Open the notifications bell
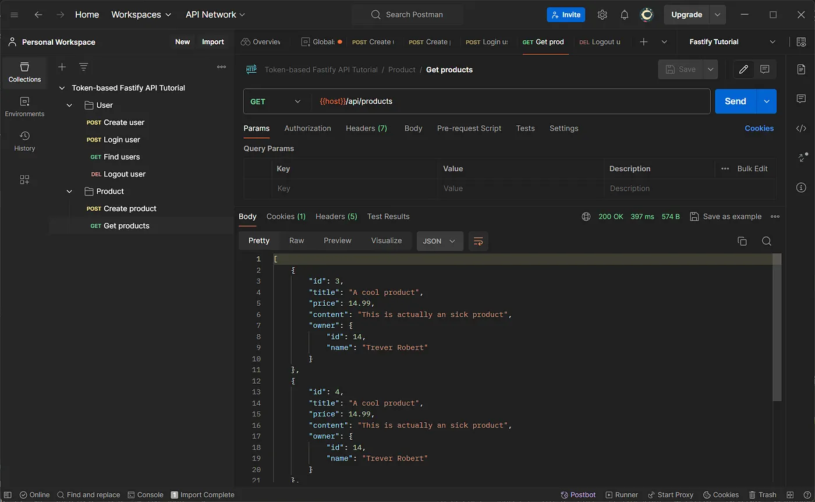This screenshot has width=815, height=502. coord(624,15)
